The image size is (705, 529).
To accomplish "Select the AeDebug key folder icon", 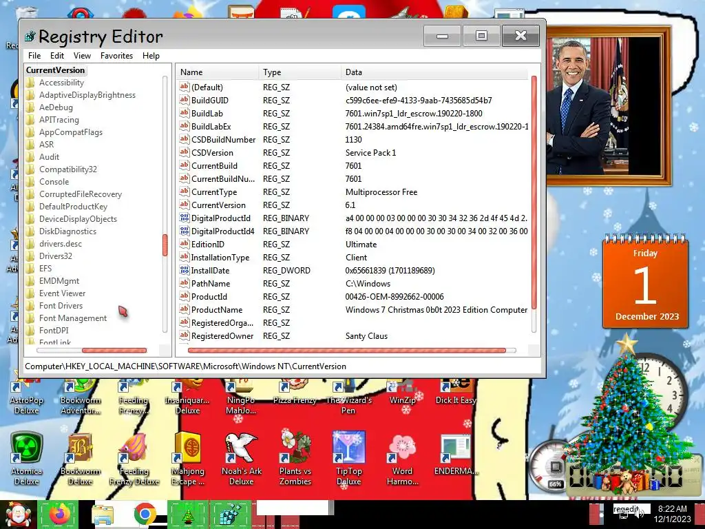I will tap(30, 107).
